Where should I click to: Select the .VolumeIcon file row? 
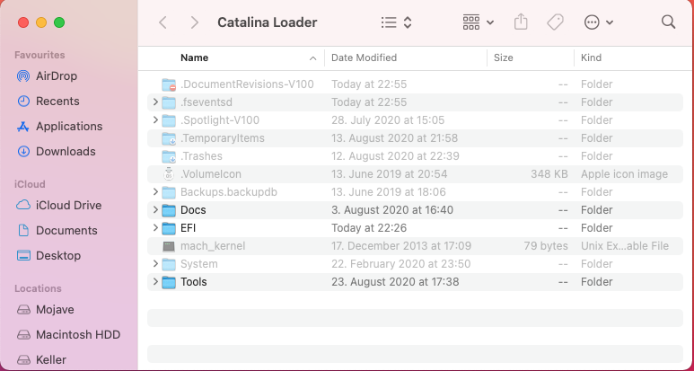(211, 174)
